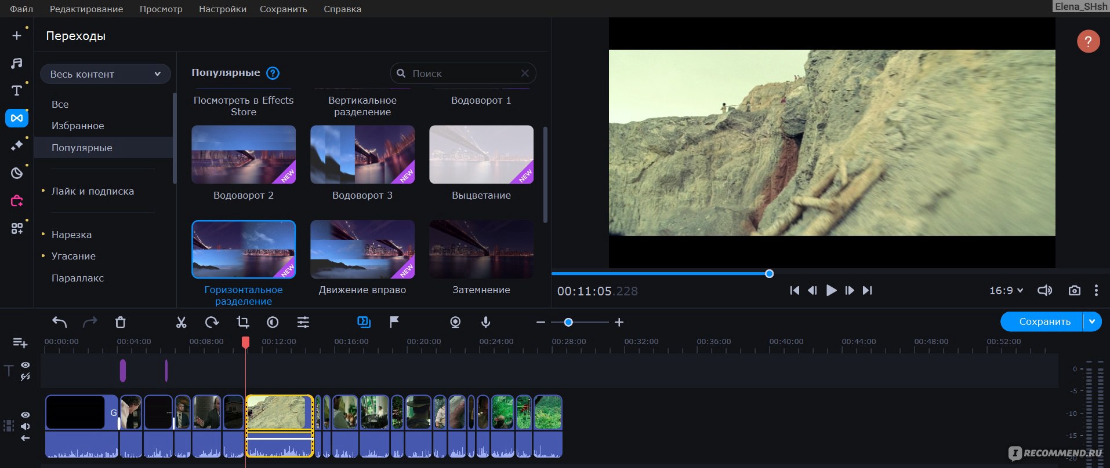
Task: Add a marker with flag icon
Action: coord(394,322)
